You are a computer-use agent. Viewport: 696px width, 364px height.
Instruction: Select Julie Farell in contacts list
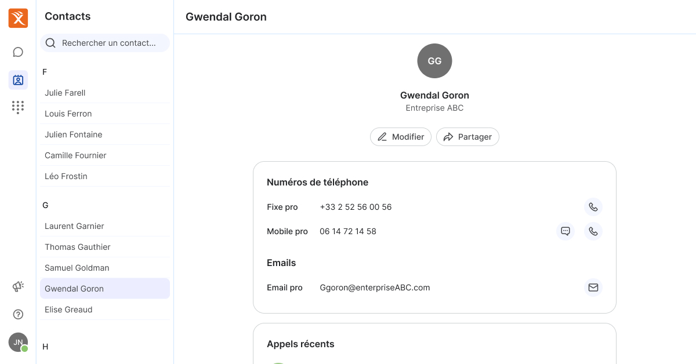[x=65, y=93]
